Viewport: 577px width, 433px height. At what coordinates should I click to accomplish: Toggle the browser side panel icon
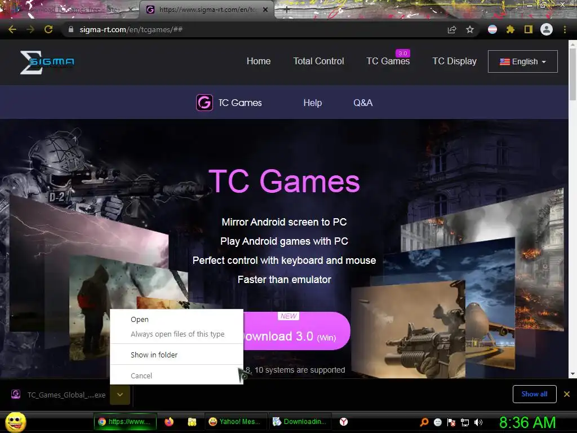(x=529, y=29)
